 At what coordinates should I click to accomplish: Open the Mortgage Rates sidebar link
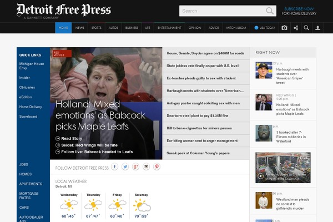click(x=29, y=196)
